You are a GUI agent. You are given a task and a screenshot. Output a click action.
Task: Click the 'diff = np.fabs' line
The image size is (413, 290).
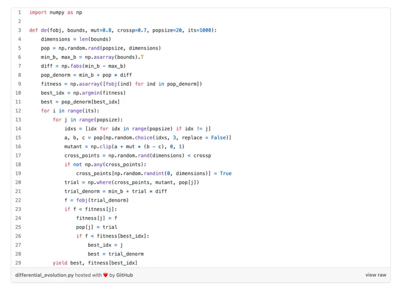pos(83,66)
